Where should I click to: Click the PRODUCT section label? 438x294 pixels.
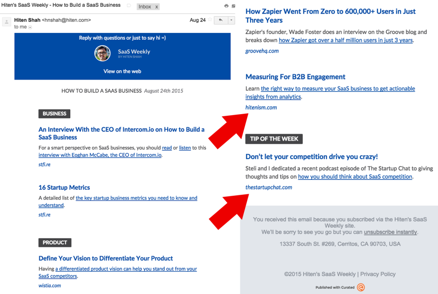point(55,243)
